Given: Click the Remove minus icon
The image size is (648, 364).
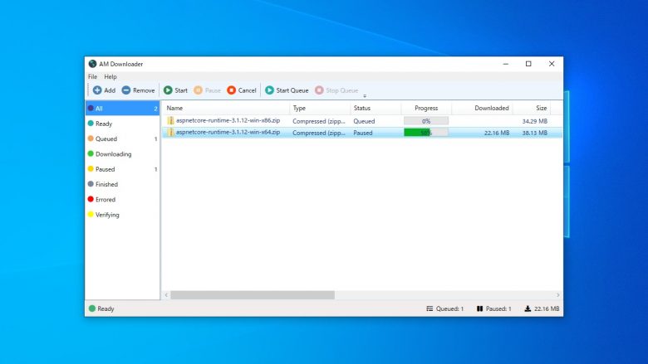Looking at the screenshot, I should pyautogui.click(x=126, y=90).
